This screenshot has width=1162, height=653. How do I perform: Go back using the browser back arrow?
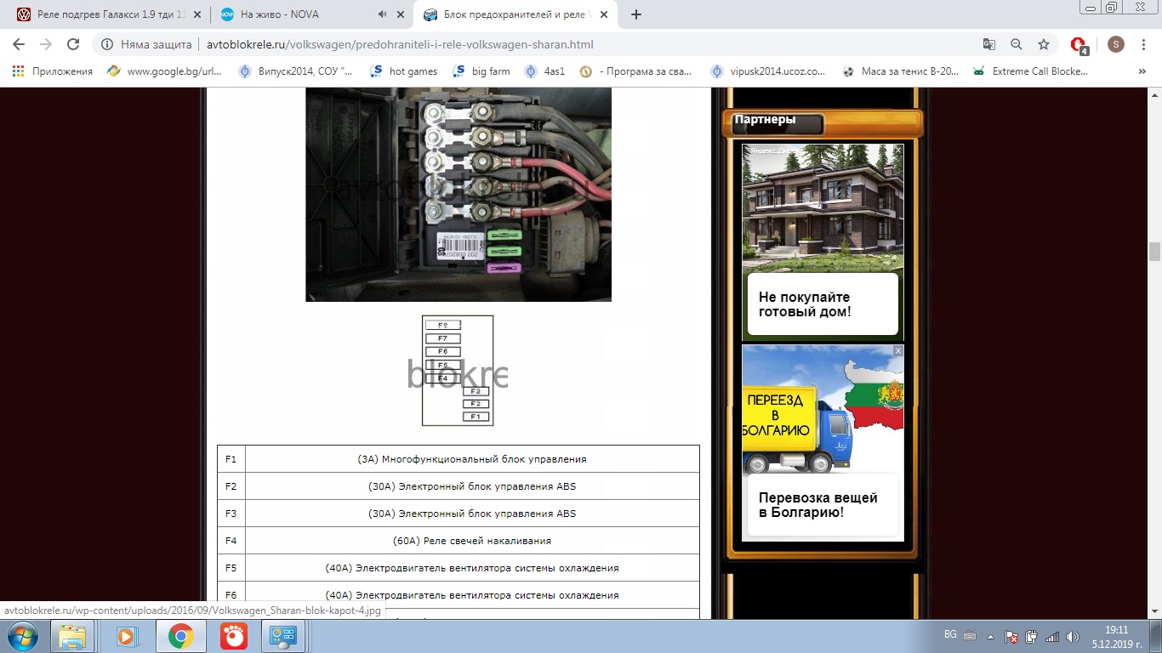(19, 44)
